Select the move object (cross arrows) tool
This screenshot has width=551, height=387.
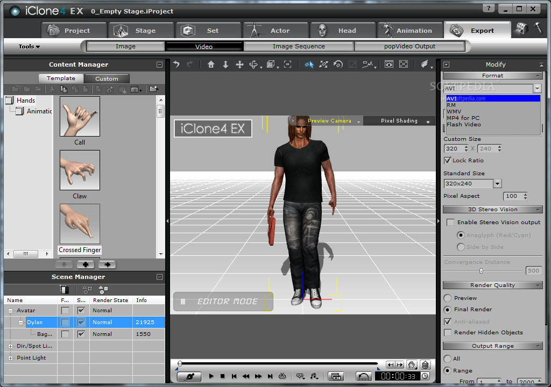[x=239, y=64]
